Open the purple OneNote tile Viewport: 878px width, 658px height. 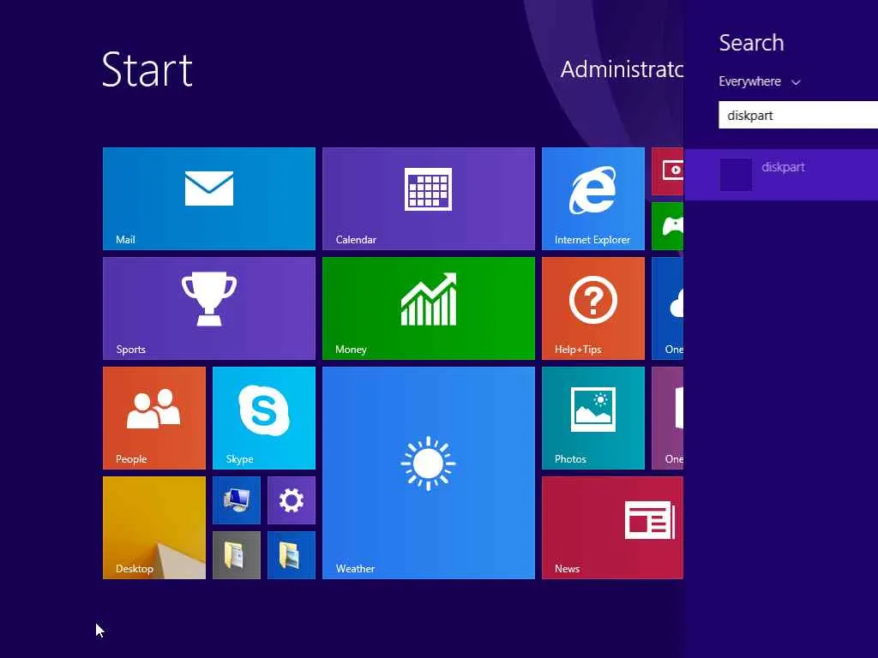tap(667, 418)
